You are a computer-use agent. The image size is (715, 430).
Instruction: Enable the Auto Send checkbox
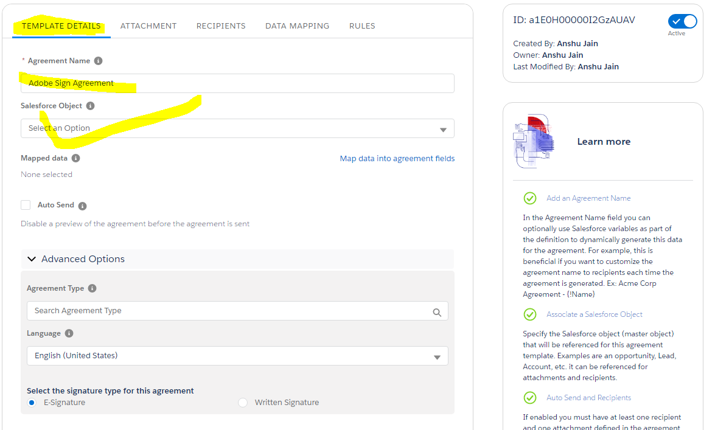(x=26, y=205)
